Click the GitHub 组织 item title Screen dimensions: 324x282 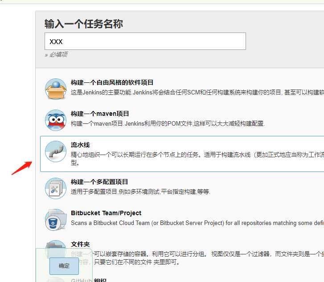pyautogui.click(x=89, y=280)
